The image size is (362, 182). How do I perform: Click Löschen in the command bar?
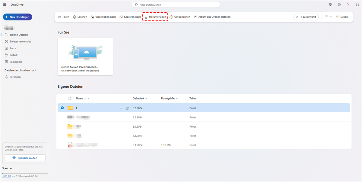(x=80, y=17)
